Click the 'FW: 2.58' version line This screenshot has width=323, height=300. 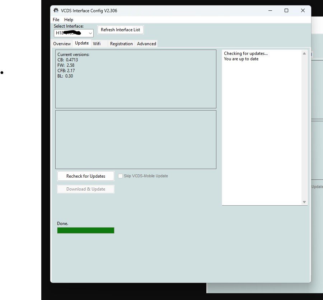(66, 65)
